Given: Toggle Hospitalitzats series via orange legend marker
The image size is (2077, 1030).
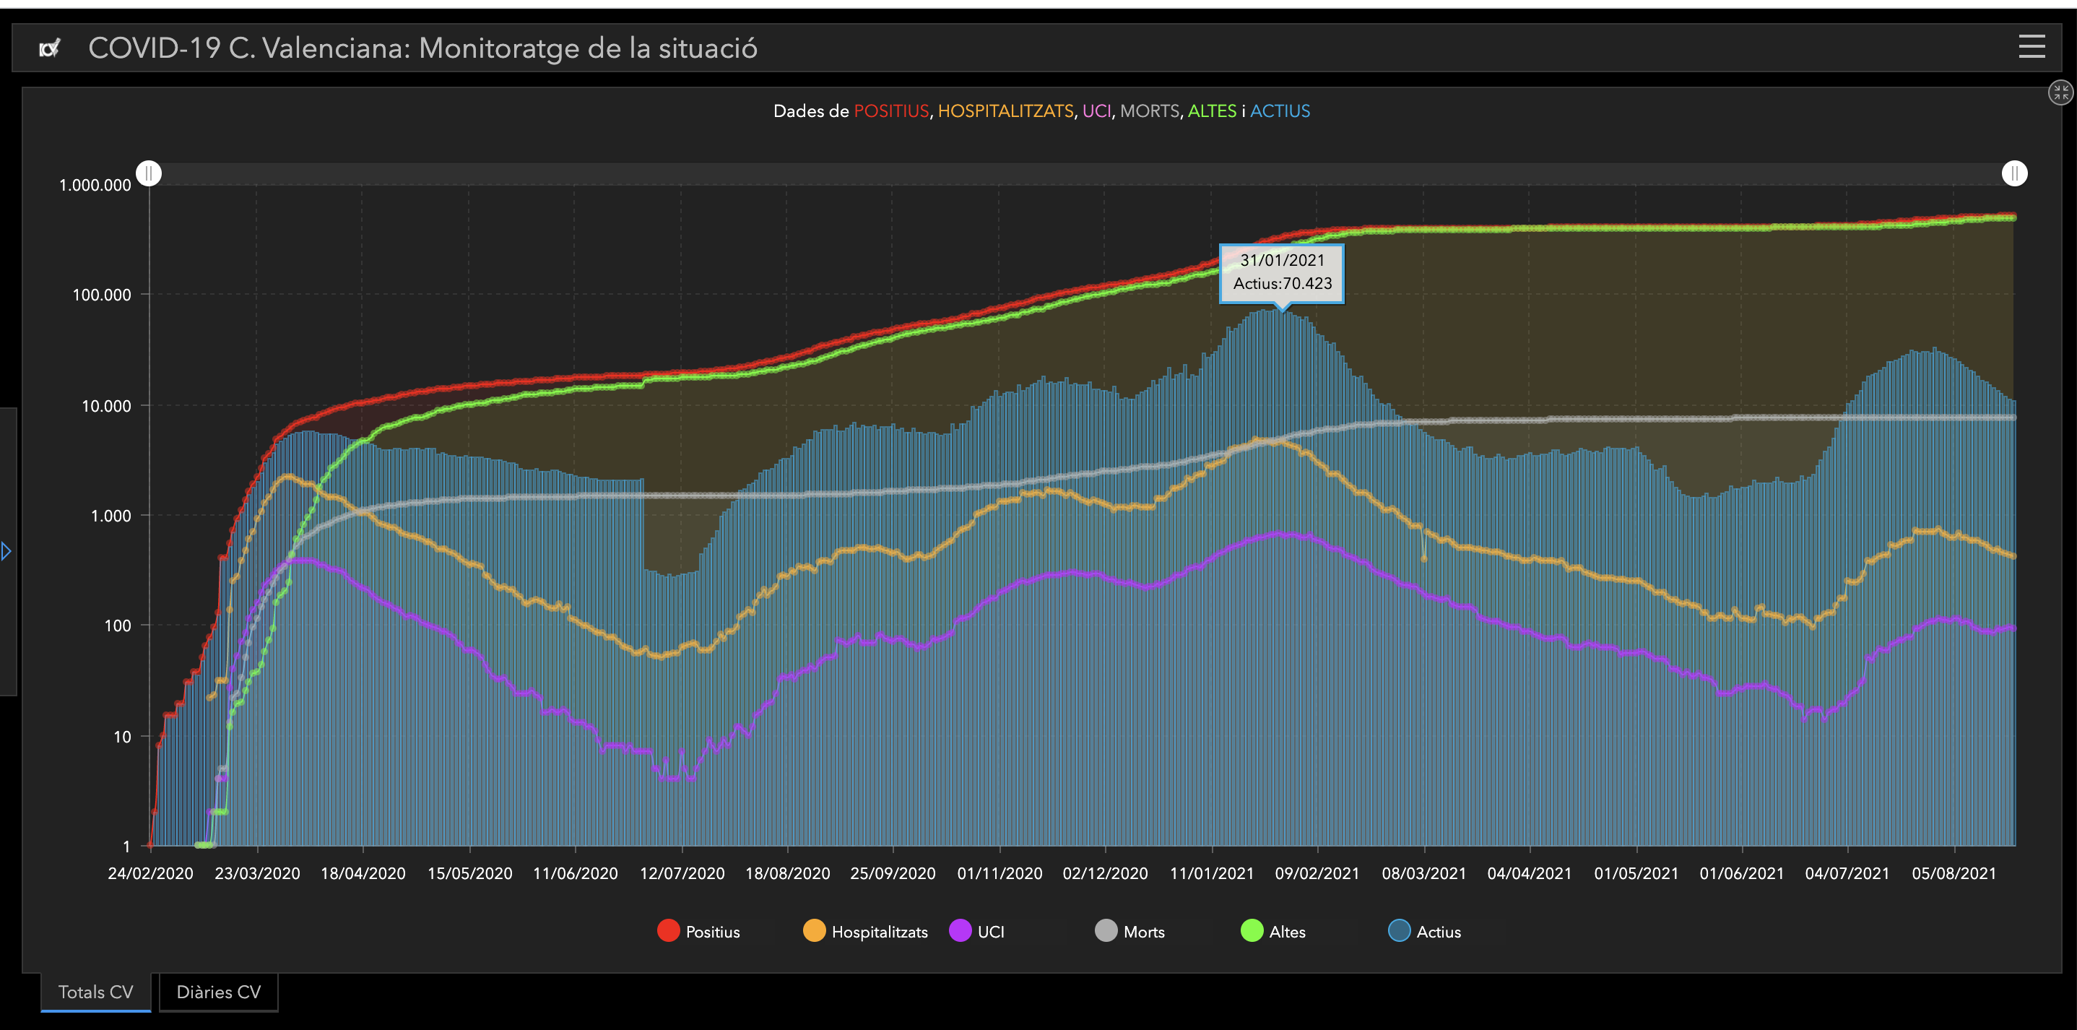Looking at the screenshot, I should (x=815, y=931).
